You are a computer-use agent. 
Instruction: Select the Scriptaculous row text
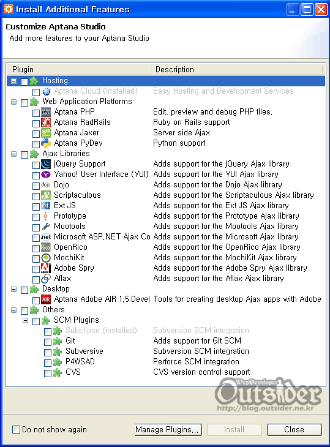[77, 195]
